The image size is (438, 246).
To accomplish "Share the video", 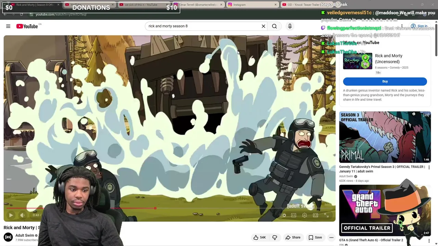I will click(293, 237).
